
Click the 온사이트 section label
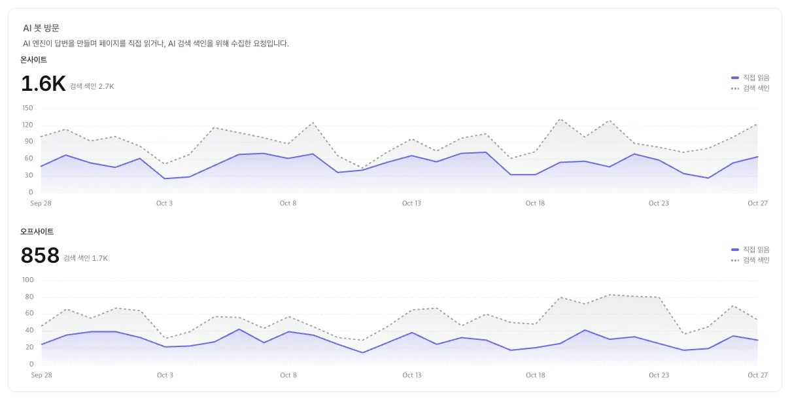pos(33,59)
